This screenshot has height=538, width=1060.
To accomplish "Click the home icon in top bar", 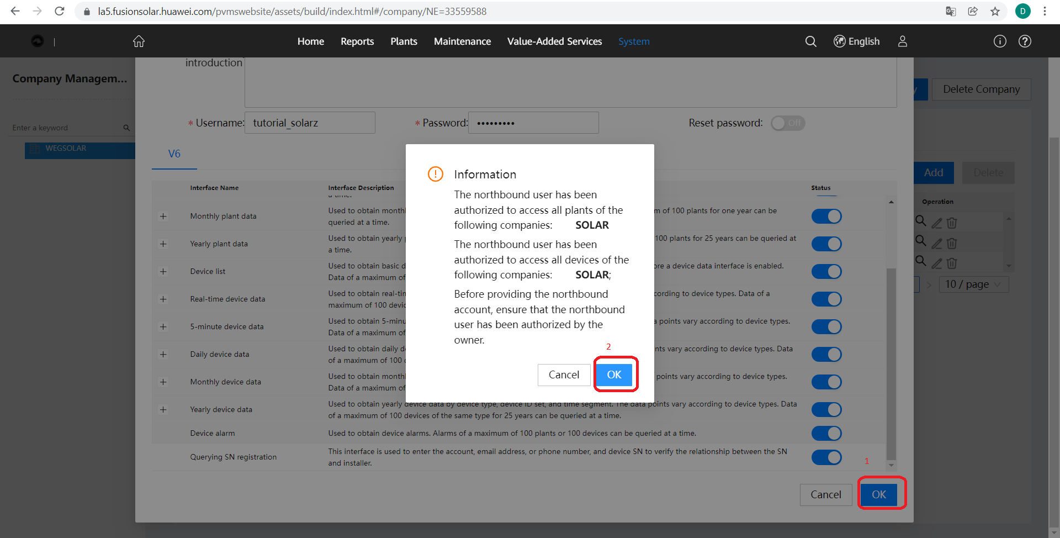I will coord(139,41).
